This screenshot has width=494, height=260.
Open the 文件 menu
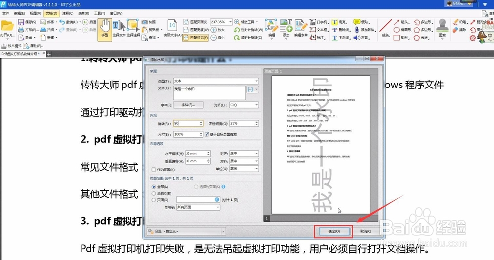tap(6, 13)
